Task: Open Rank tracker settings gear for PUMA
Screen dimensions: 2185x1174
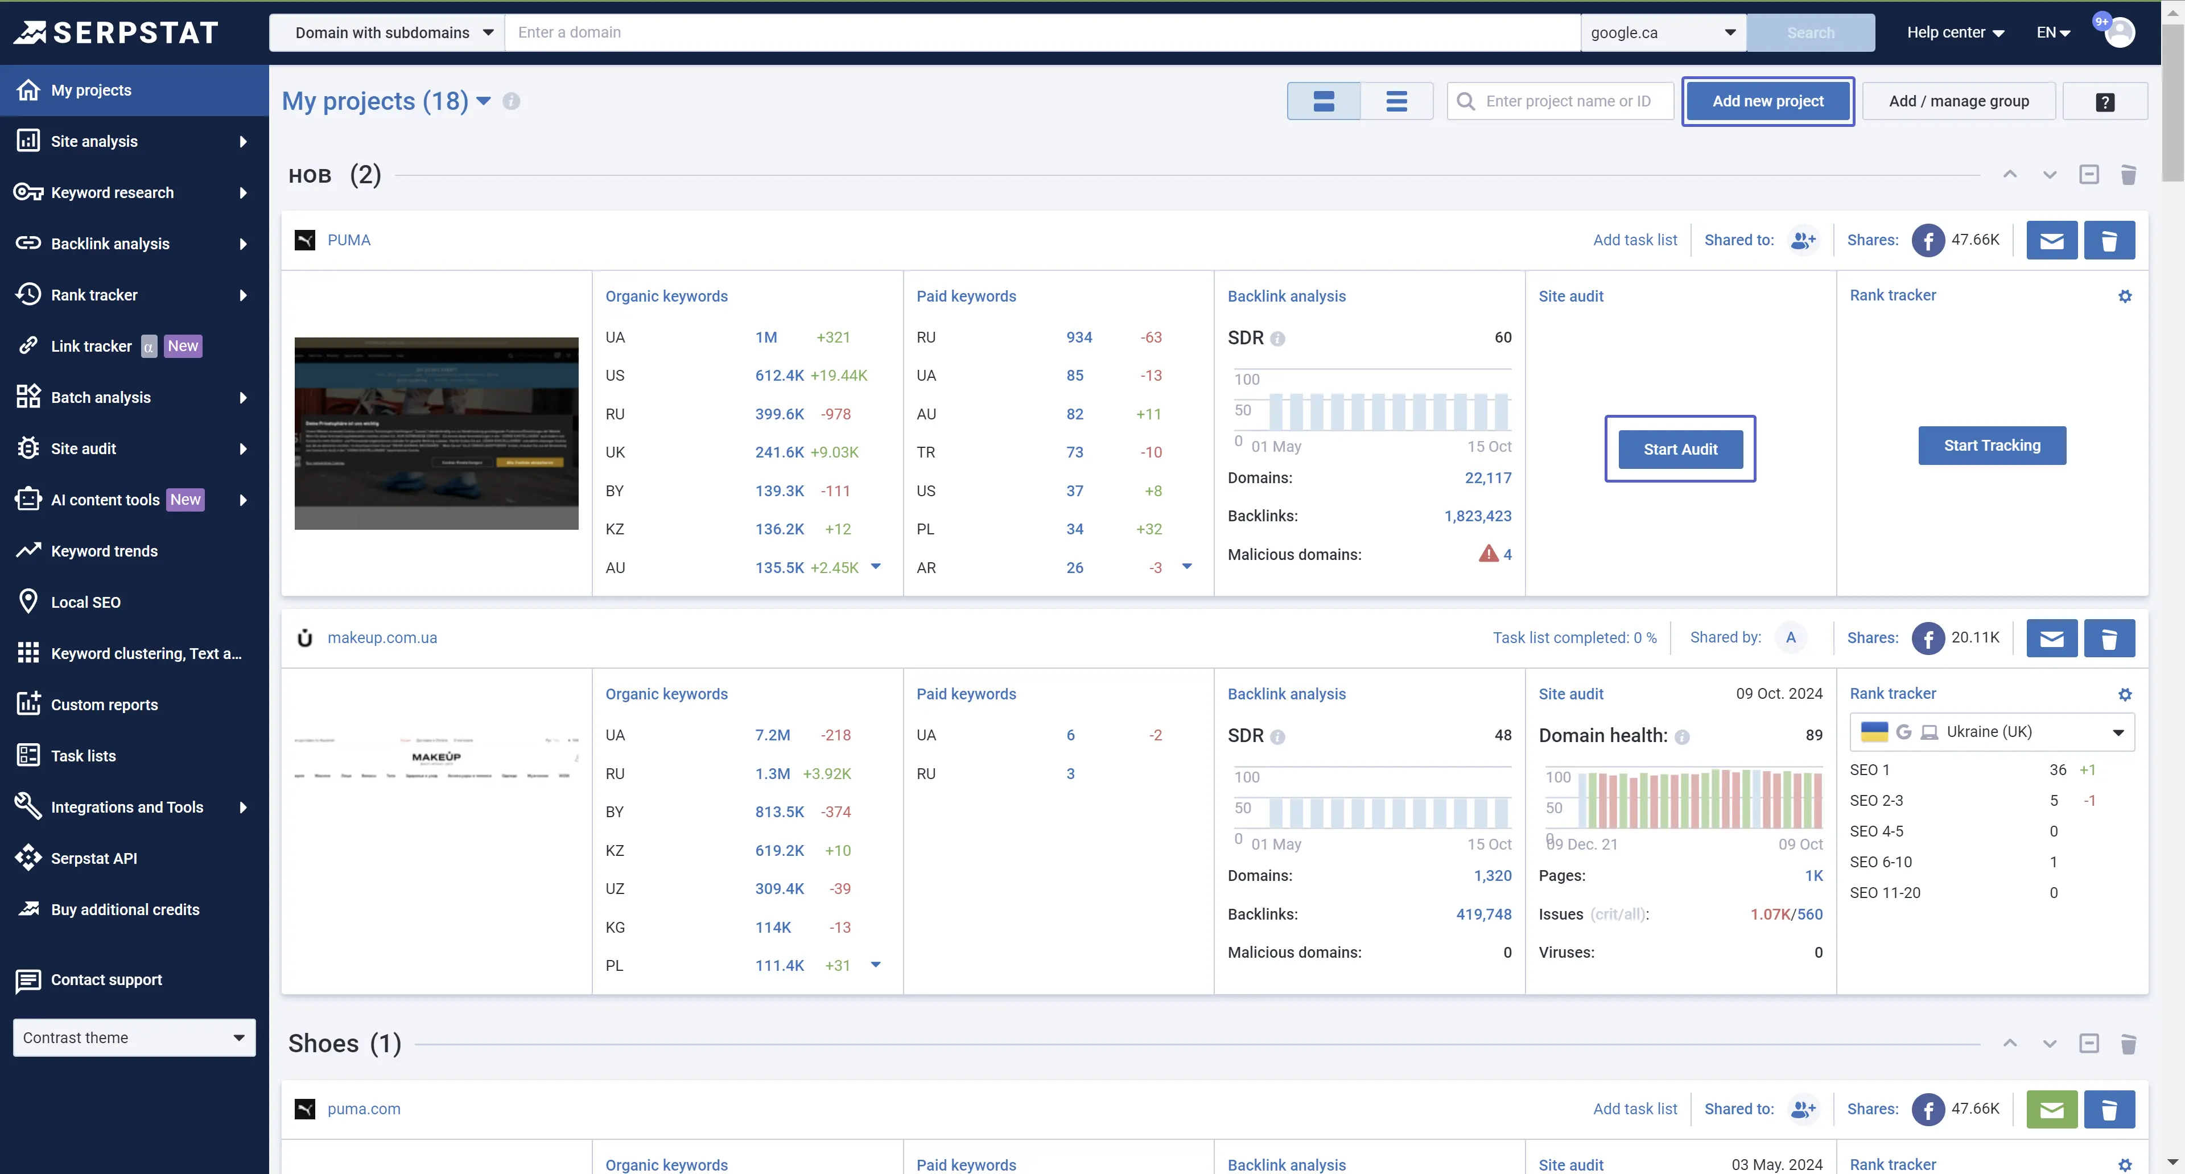Action: pyautogui.click(x=2124, y=296)
